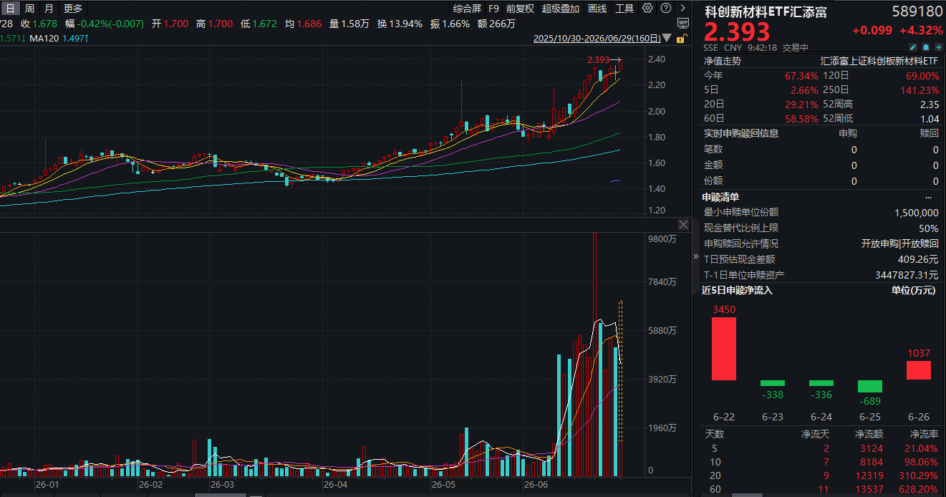Click the bell alert icon
The width and height of the screenshot is (946, 497).
pos(925,47)
